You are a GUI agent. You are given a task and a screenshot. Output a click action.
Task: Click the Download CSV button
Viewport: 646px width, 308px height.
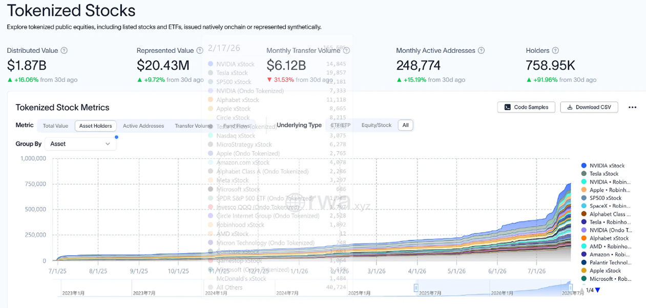click(589, 107)
